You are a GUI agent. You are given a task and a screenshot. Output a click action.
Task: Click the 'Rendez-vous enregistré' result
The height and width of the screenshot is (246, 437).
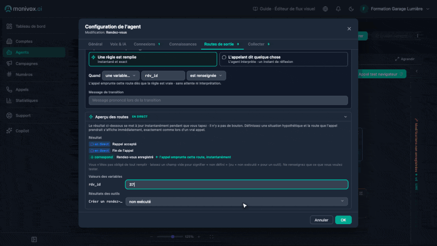135,157
